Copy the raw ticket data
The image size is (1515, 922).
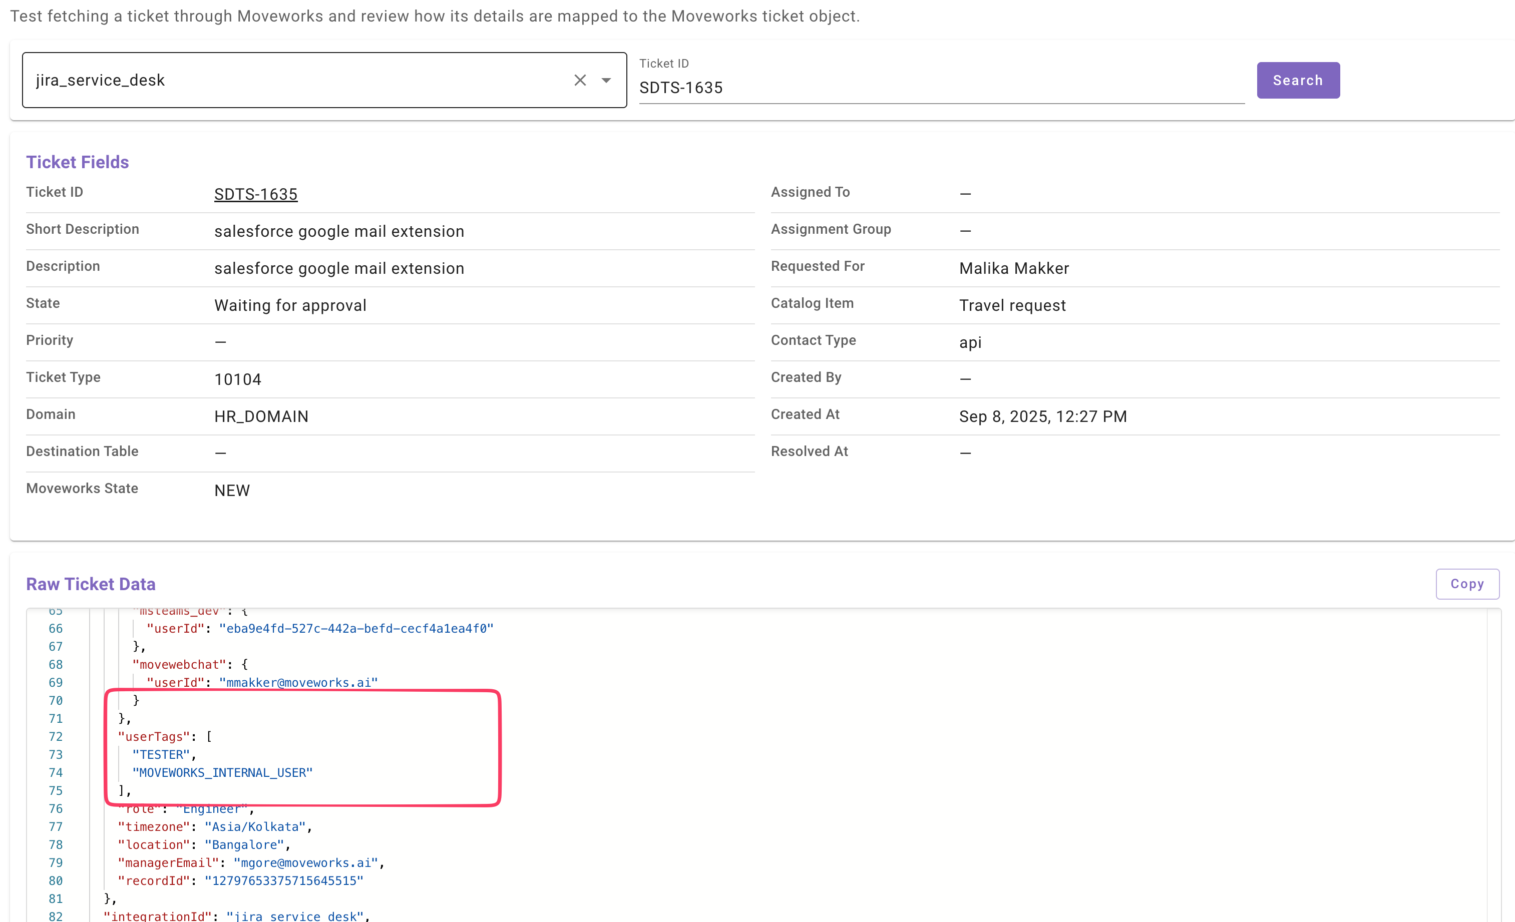click(x=1467, y=583)
